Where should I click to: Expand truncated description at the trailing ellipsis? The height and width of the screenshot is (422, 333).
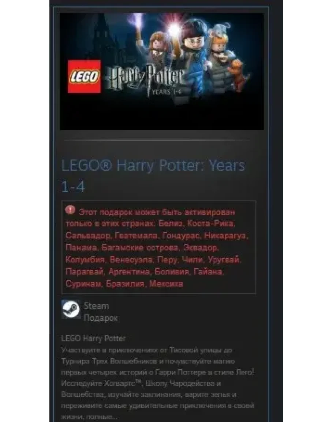115,417
